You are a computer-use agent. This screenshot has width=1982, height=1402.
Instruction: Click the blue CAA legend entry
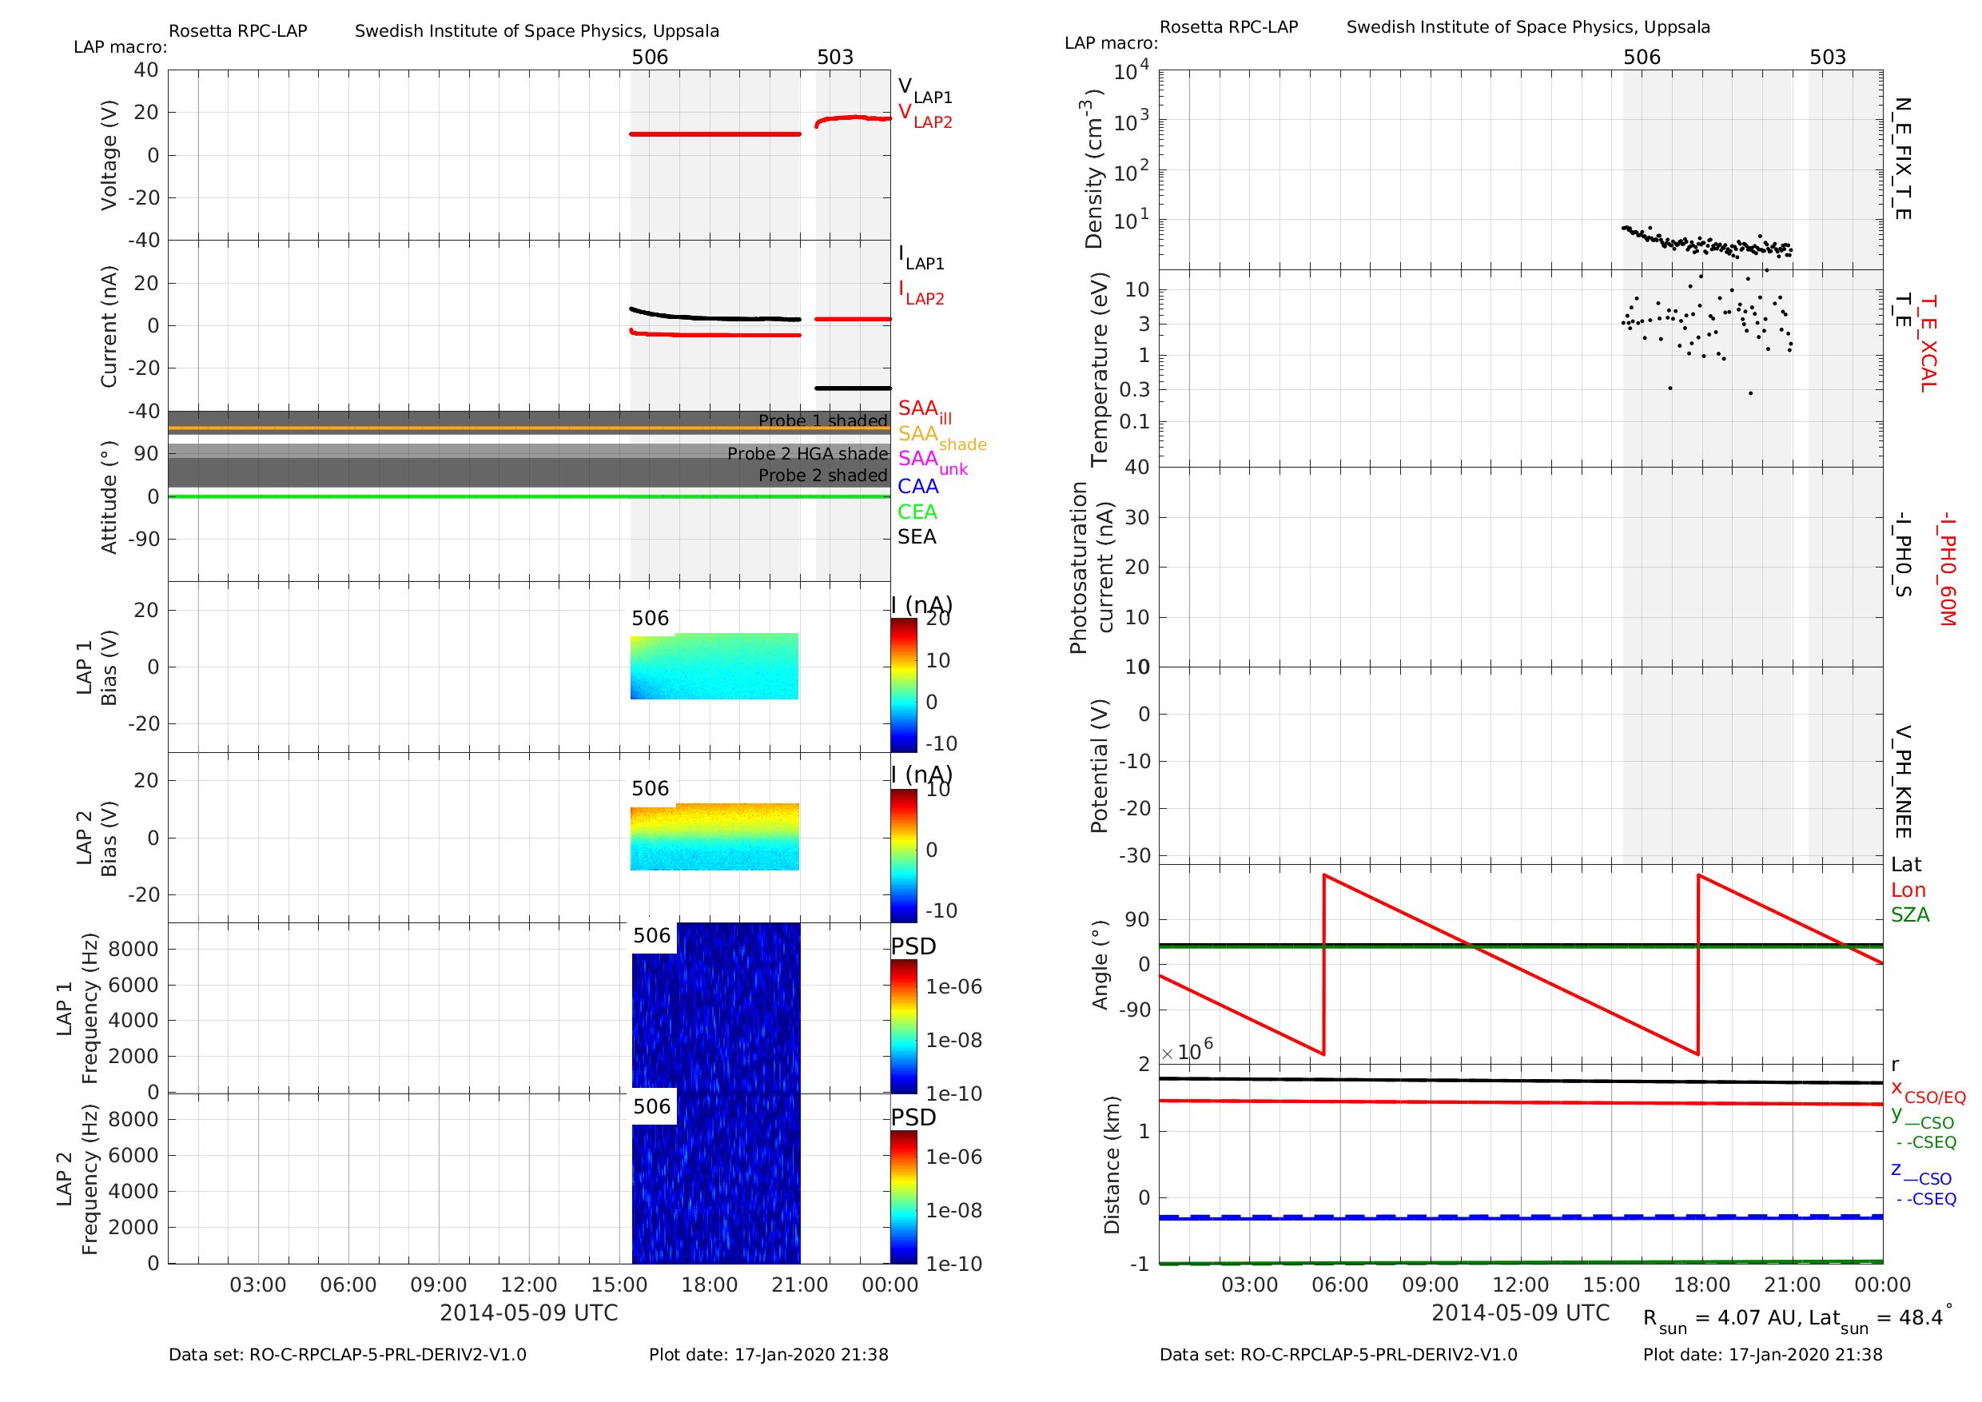[917, 487]
